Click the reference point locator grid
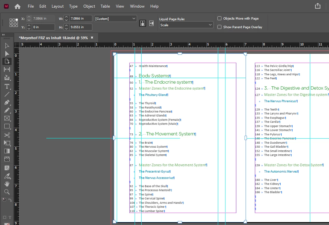Screen dimensions: 329x225 [x=14, y=23]
